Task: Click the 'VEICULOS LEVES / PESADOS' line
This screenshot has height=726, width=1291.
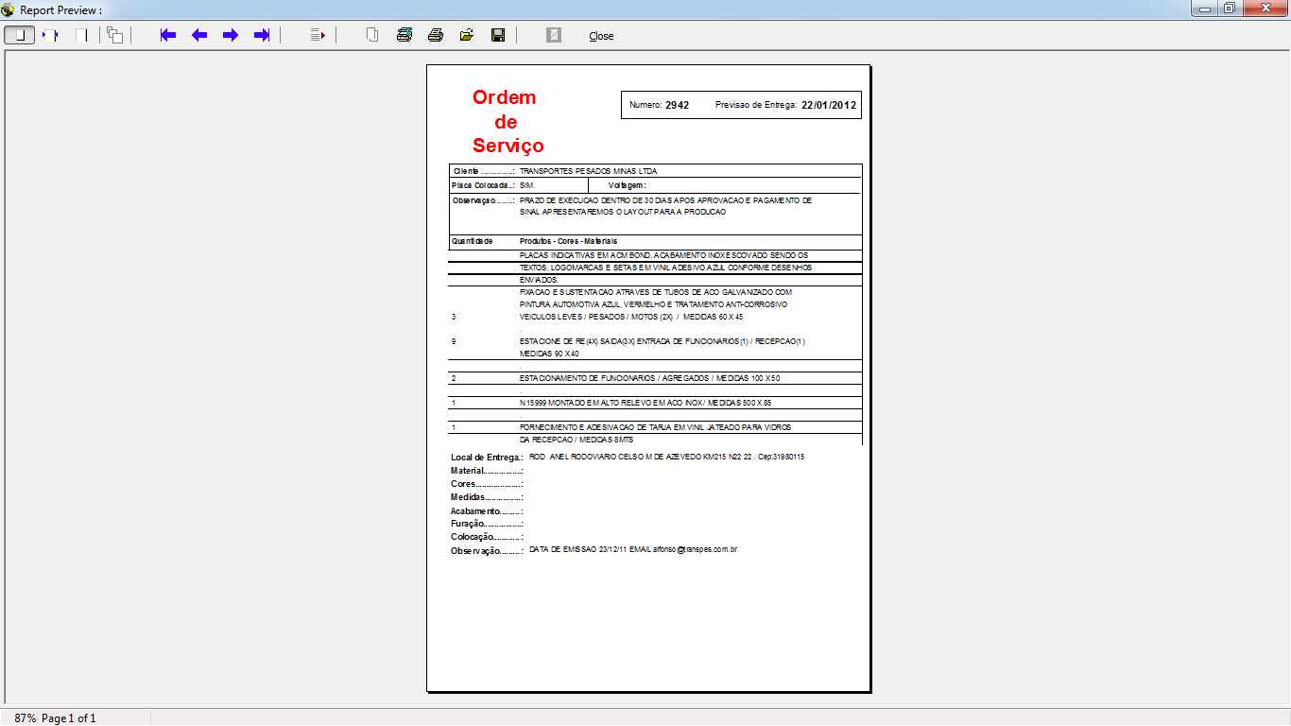Action: [631, 317]
